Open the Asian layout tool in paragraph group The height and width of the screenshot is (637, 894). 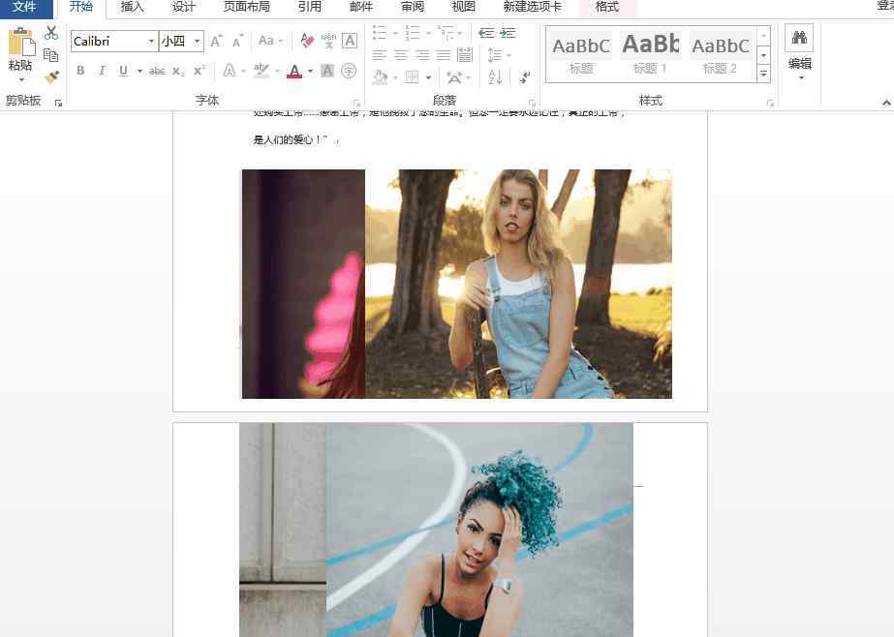coord(454,76)
